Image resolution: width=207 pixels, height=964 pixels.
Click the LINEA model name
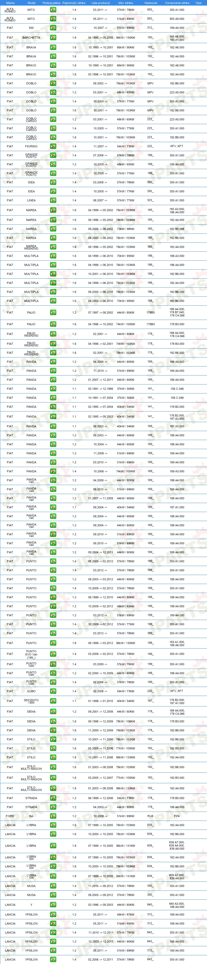[31, 200]
